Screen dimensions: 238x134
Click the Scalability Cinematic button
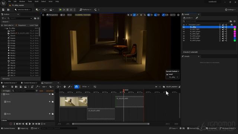pyautogui.click(x=83, y=15)
